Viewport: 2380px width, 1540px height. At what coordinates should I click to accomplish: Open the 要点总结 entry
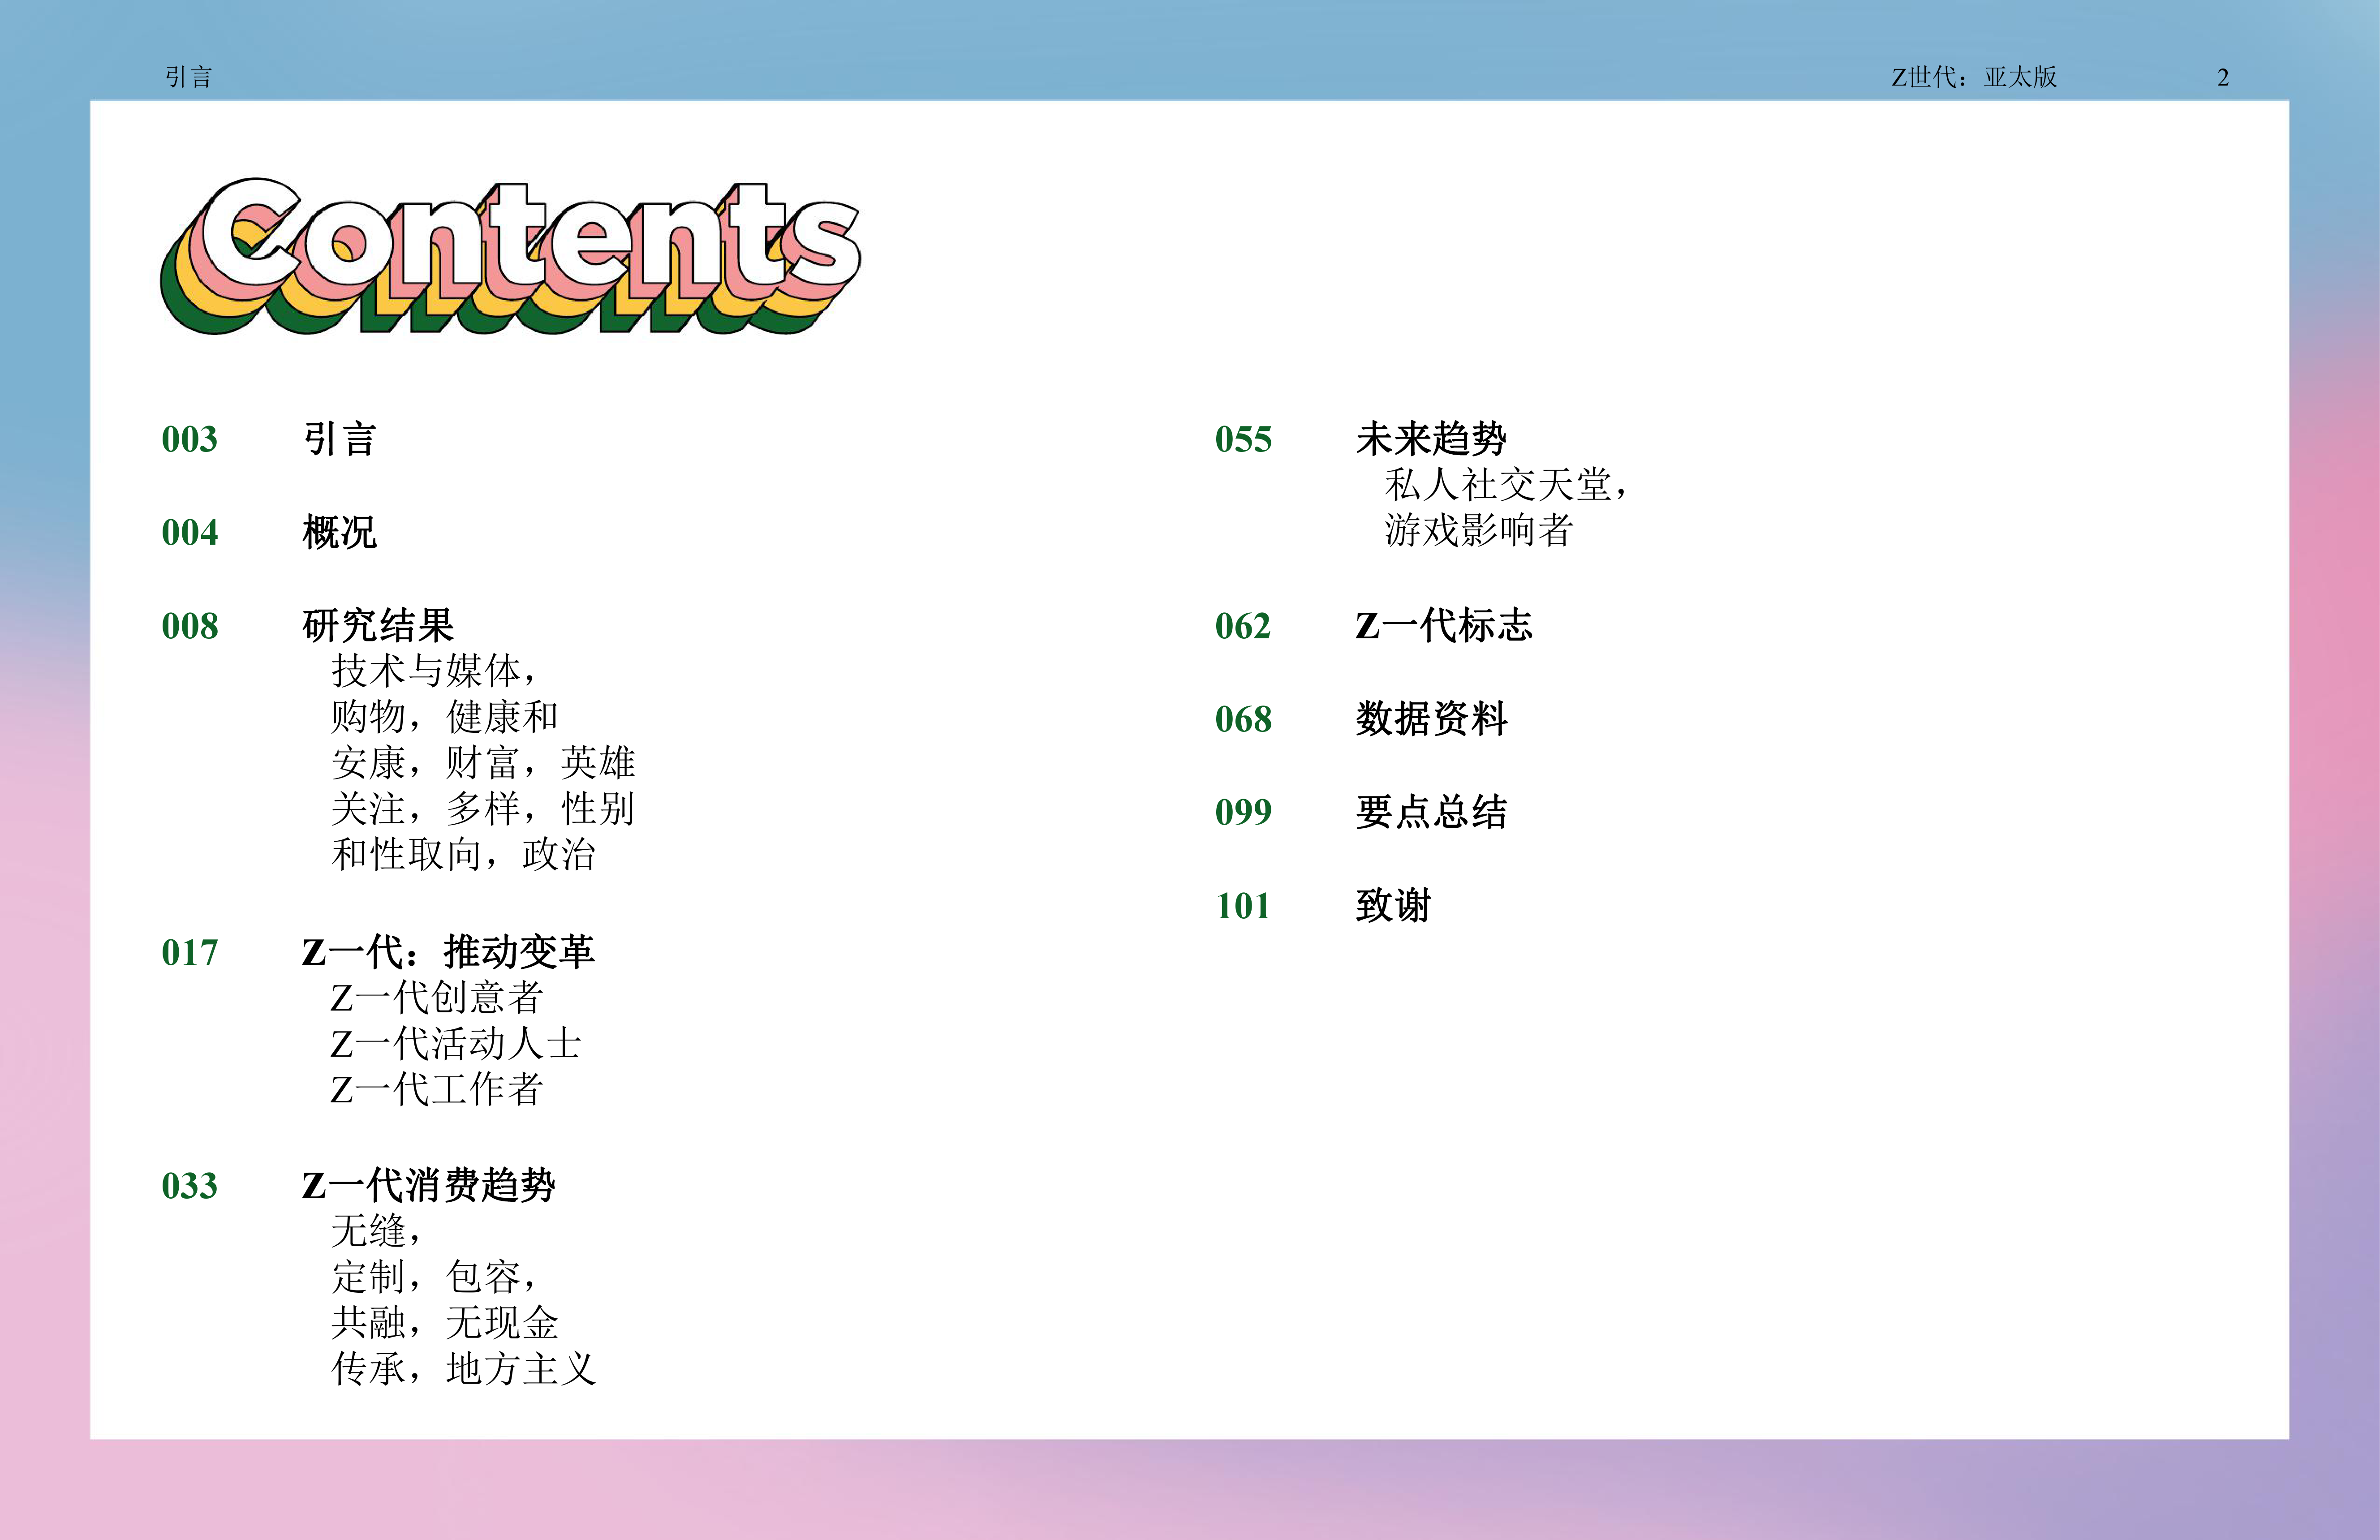pyautogui.click(x=1431, y=812)
